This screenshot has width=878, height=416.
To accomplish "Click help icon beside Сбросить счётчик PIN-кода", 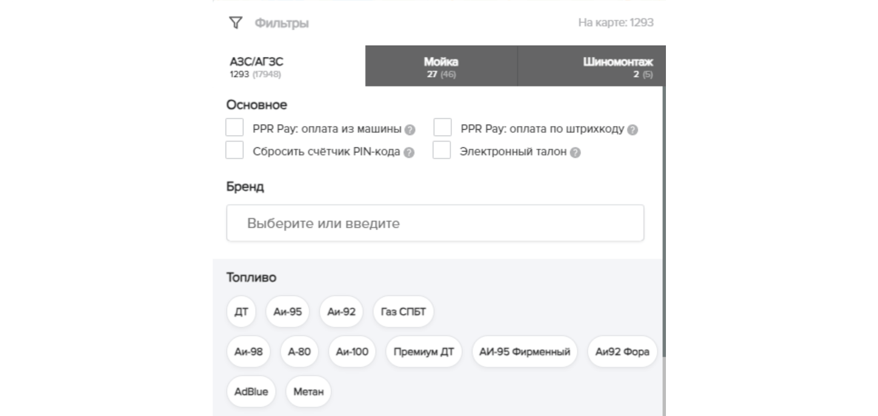I will pos(409,153).
